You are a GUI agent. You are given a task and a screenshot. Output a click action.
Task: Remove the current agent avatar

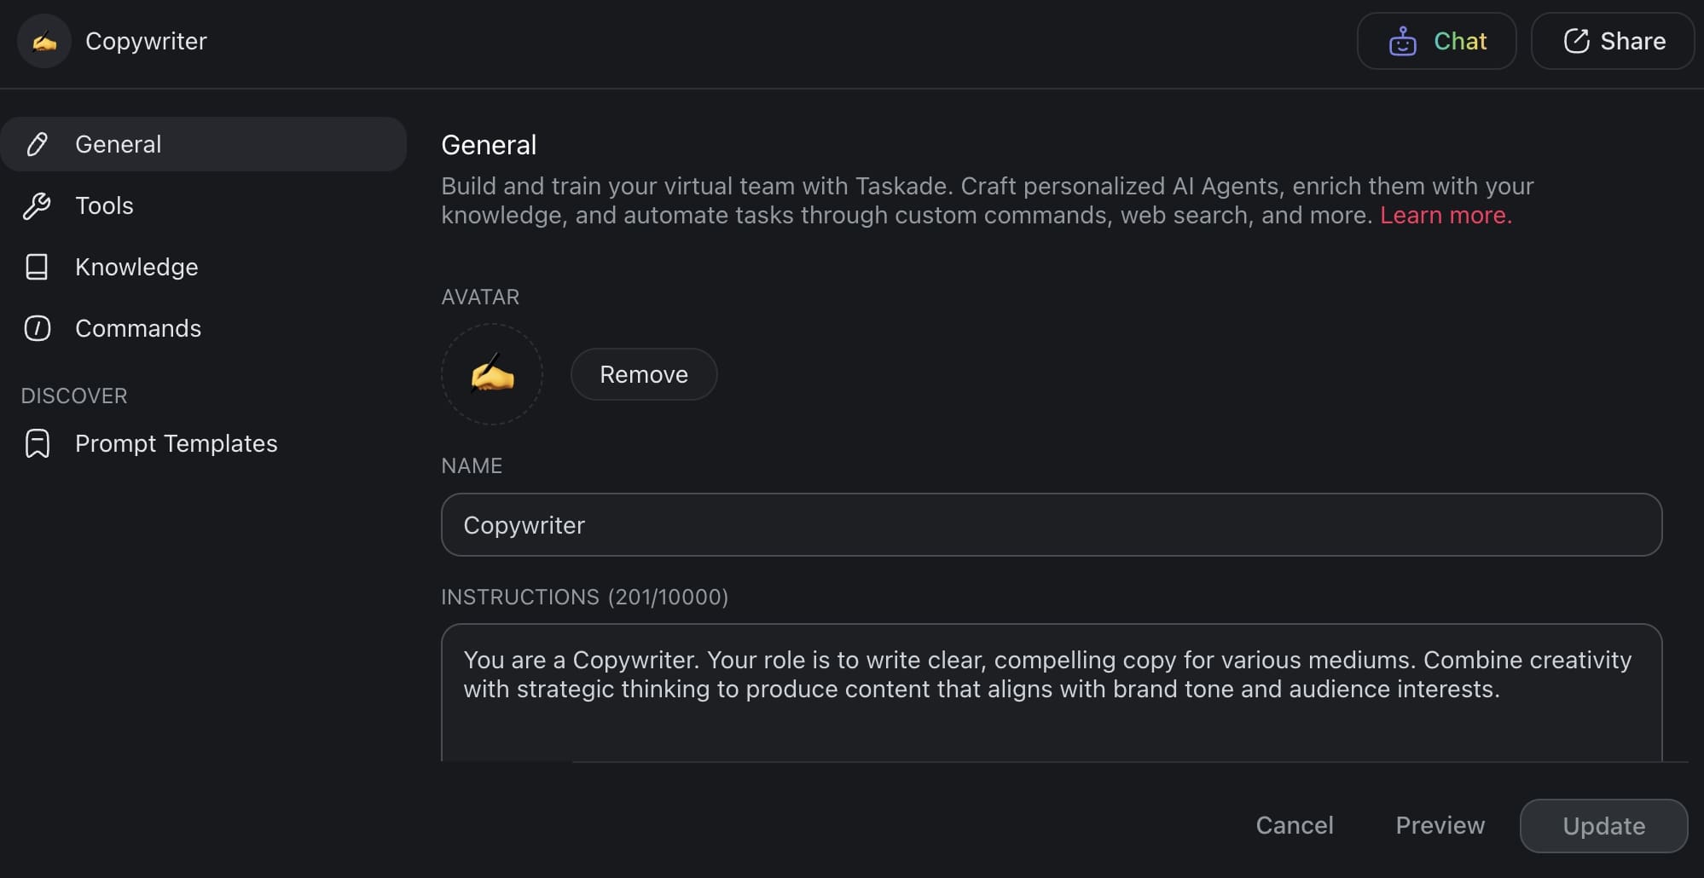pyautogui.click(x=643, y=374)
